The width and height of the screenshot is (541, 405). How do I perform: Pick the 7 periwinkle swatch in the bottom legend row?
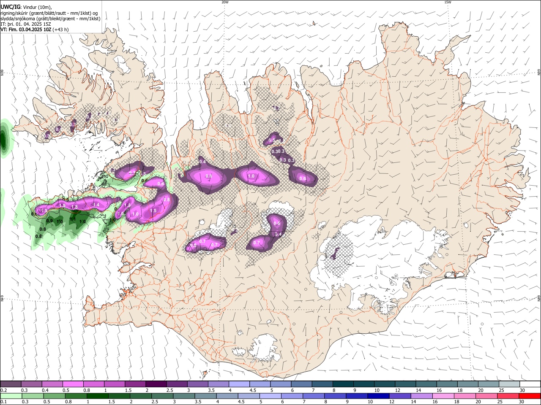click(x=313, y=396)
